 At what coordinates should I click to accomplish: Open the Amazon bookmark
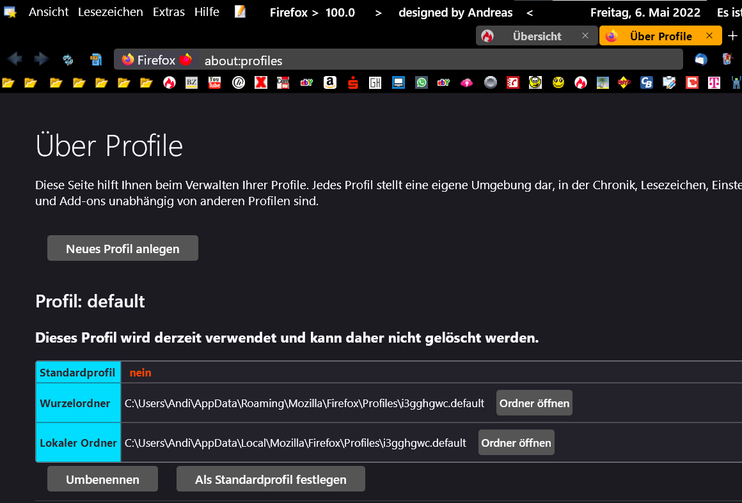330,82
